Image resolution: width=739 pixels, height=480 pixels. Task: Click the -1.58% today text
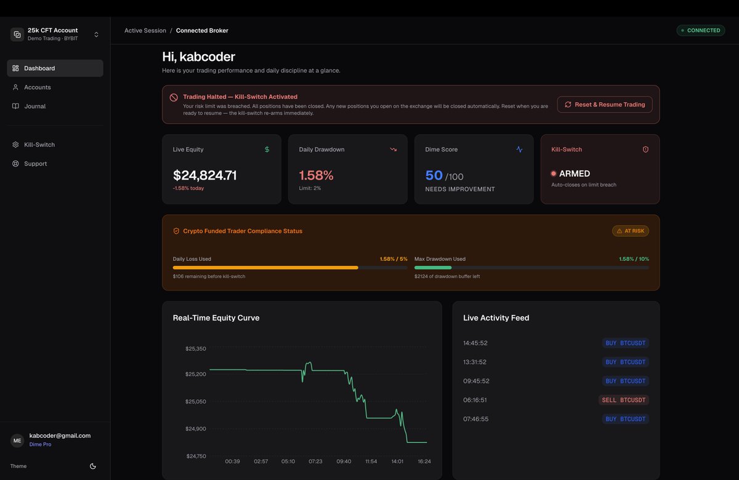[x=188, y=188]
